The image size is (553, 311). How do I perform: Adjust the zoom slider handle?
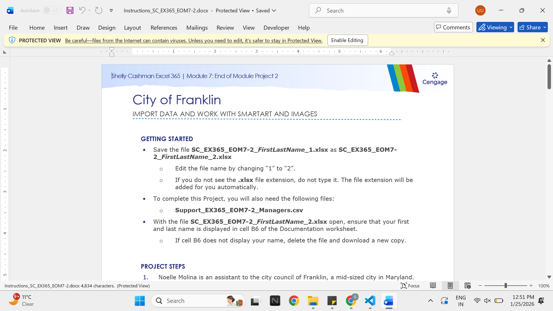pos(506,286)
